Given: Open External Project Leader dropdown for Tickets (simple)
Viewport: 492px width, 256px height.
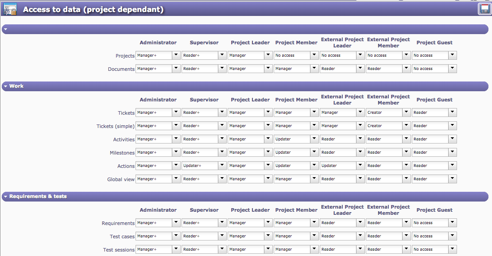Looking at the screenshot, I should pyautogui.click(x=360, y=126).
